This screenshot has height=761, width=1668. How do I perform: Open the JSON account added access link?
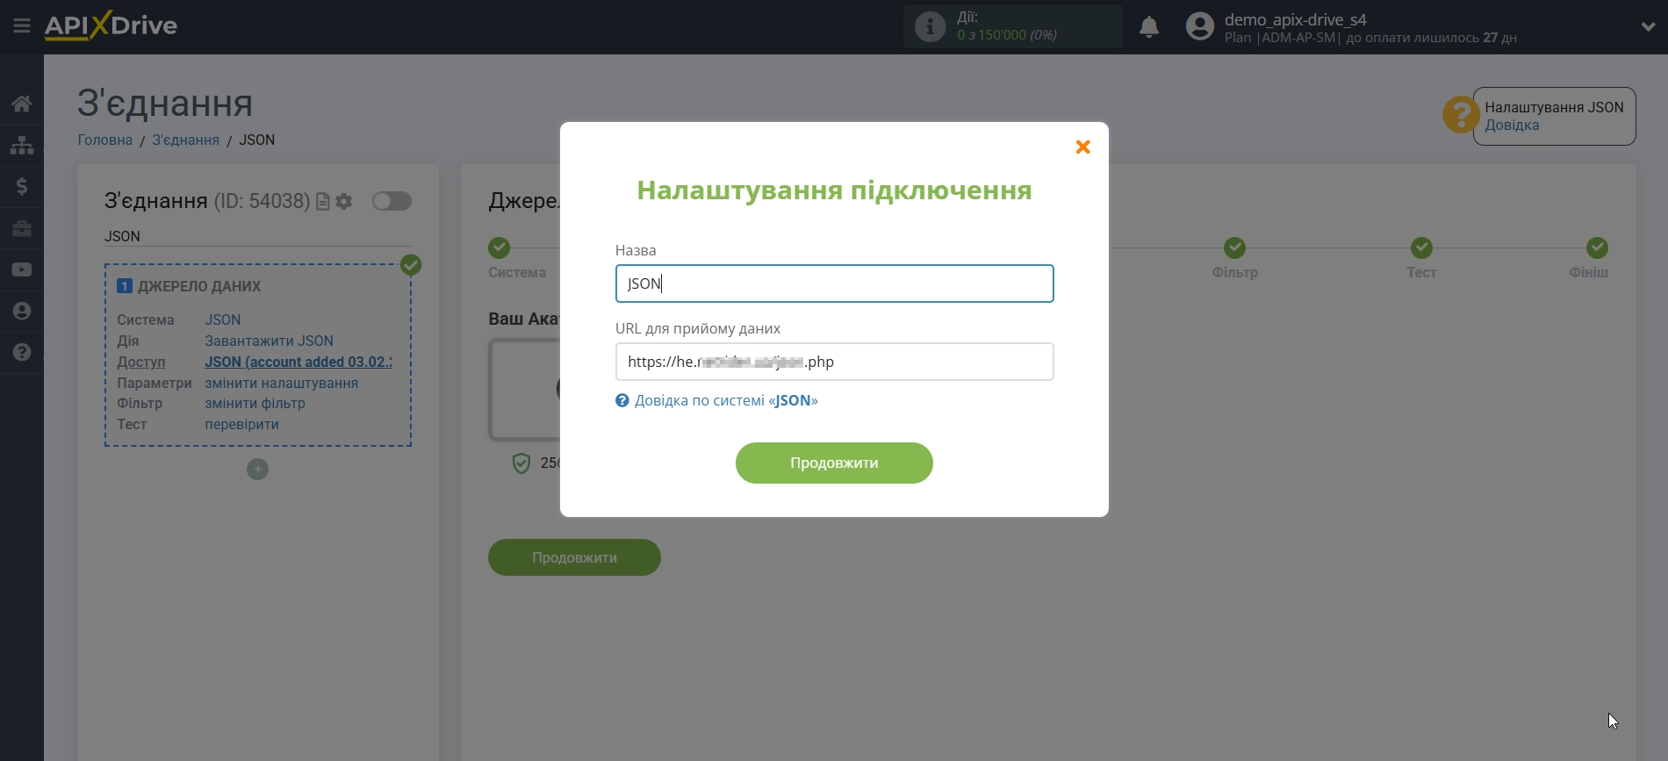pyautogui.click(x=298, y=362)
